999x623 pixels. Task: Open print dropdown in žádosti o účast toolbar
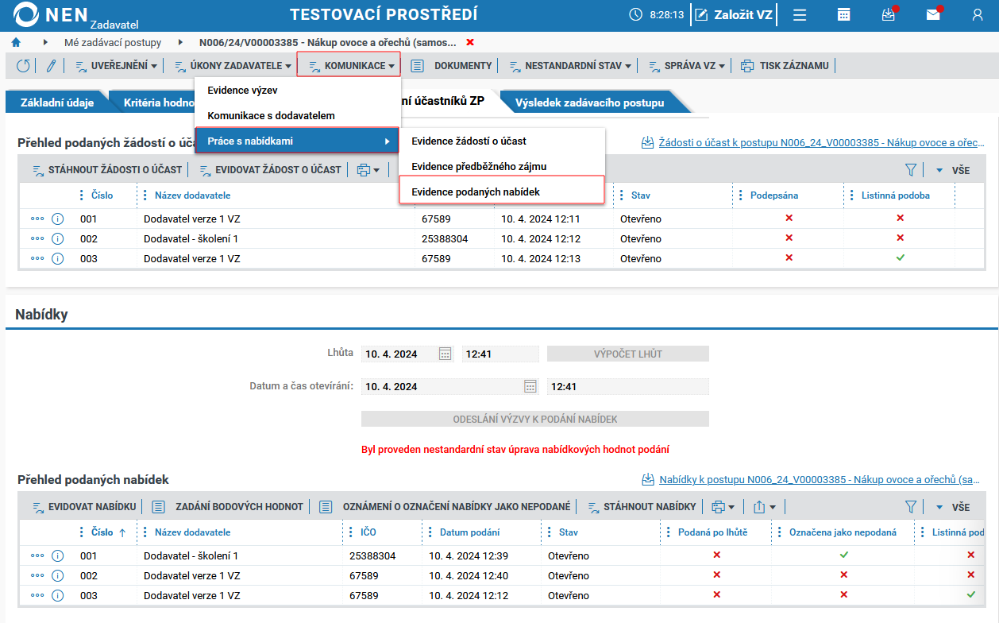click(368, 169)
